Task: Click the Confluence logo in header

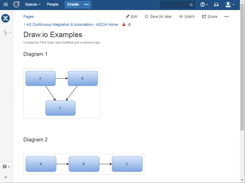Action: (16, 4)
